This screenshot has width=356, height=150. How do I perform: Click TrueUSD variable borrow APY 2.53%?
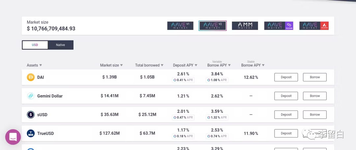[217, 130]
